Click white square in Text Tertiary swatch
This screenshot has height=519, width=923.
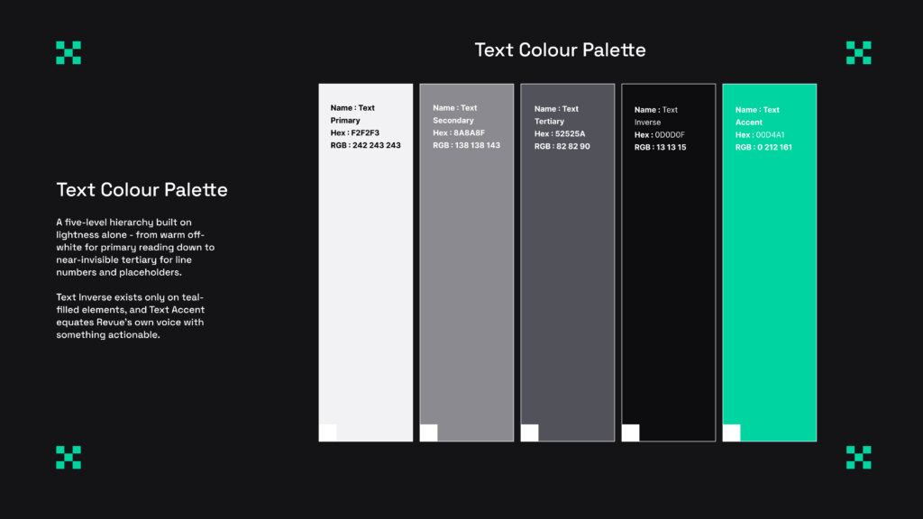530,432
